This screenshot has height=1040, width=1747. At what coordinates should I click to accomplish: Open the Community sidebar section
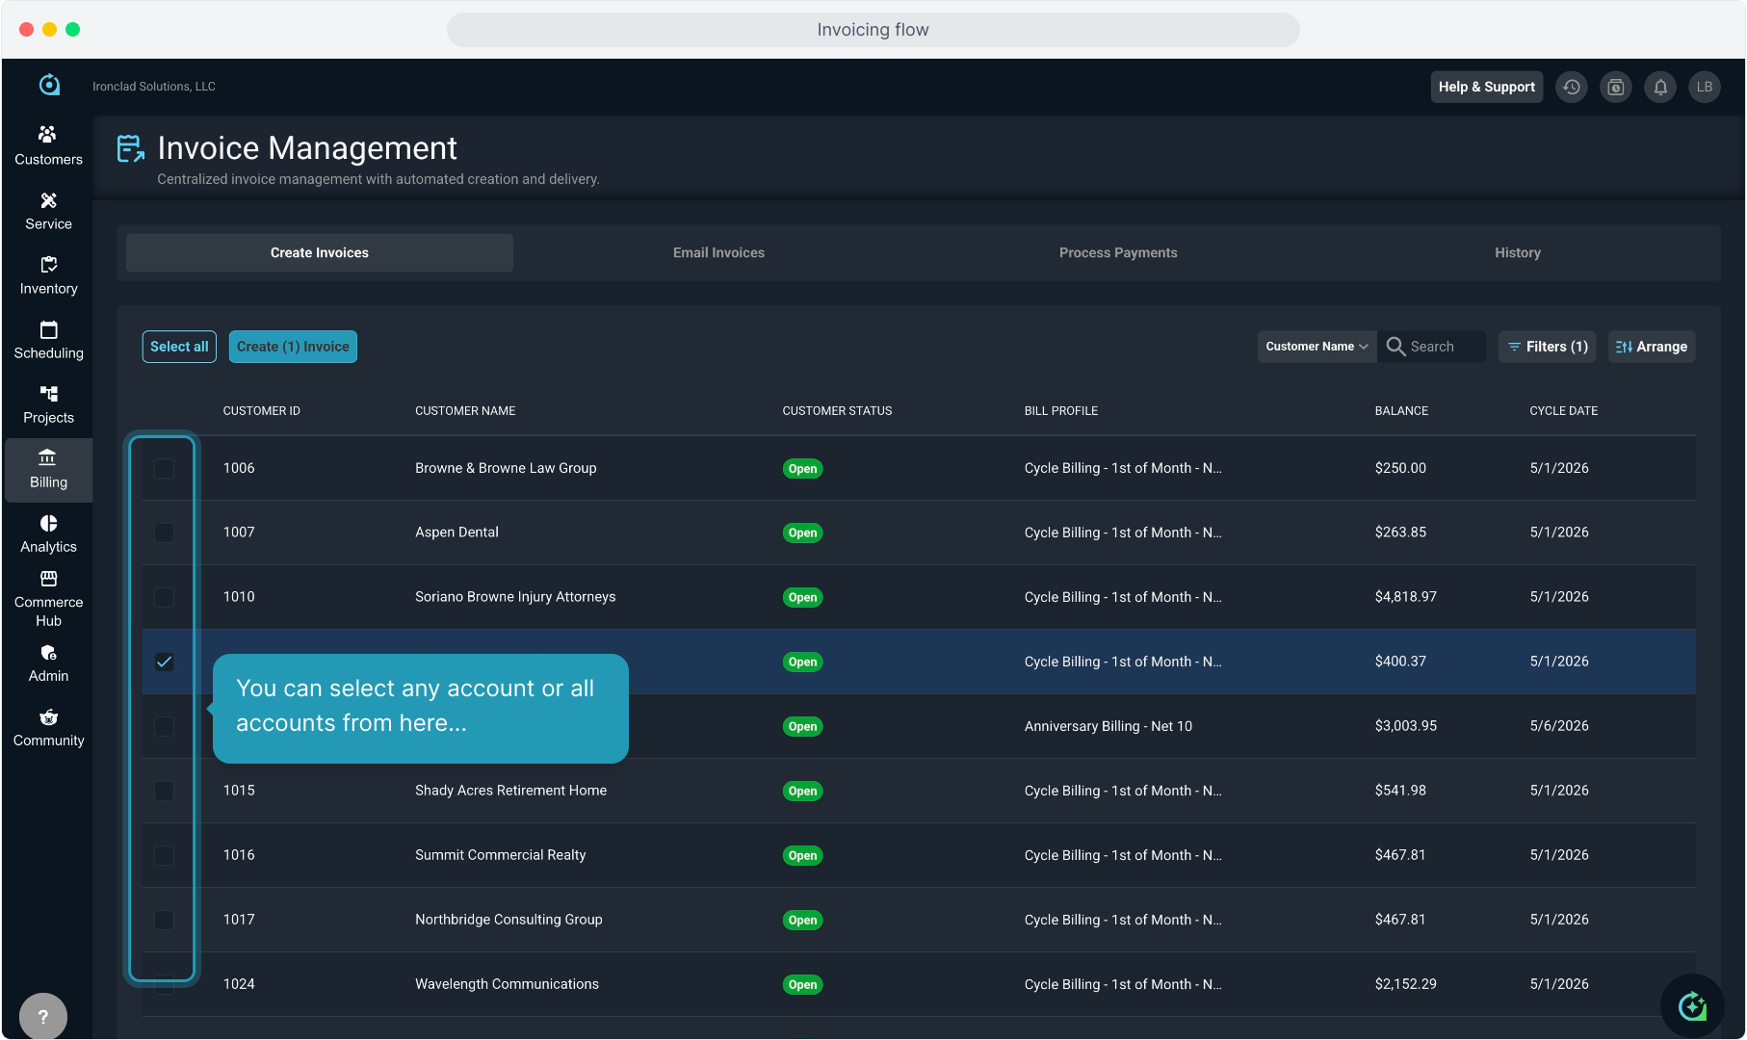coord(48,728)
